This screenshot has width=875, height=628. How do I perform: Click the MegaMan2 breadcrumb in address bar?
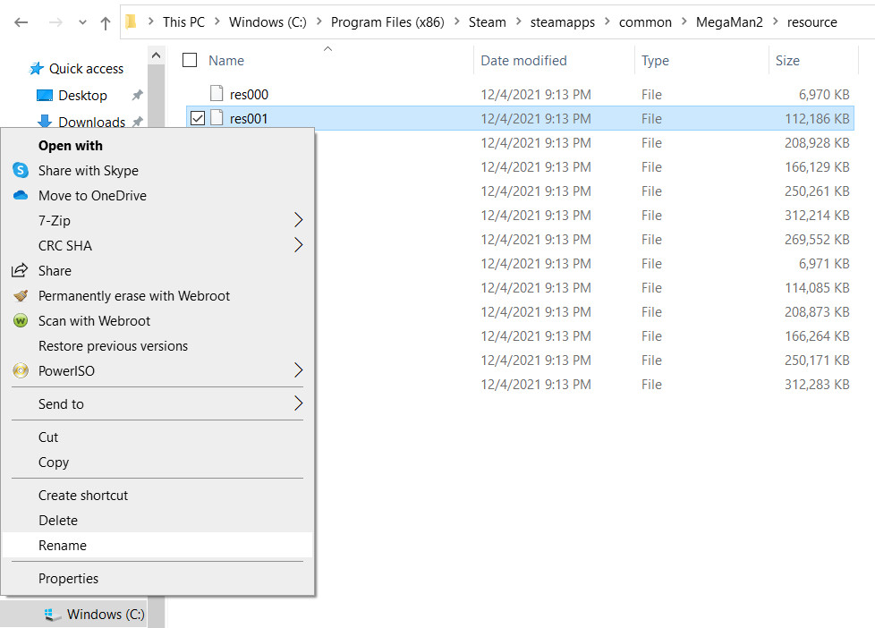pos(729,22)
